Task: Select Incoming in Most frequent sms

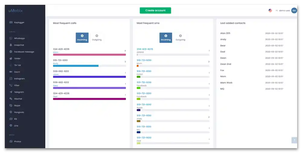Action: 165,38
